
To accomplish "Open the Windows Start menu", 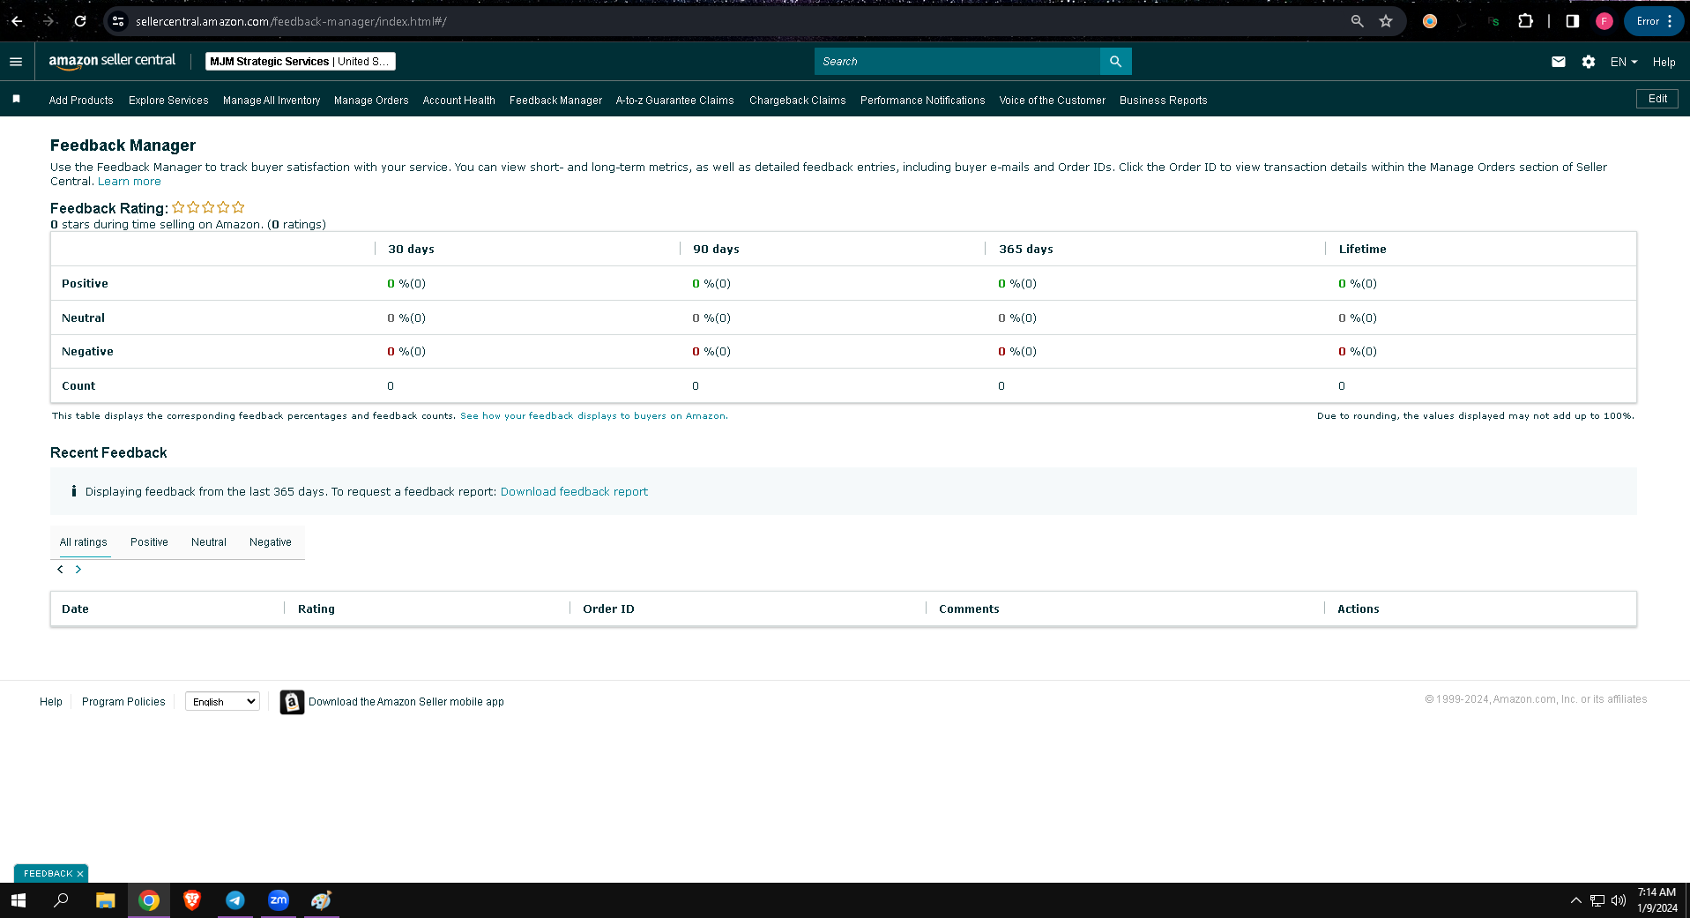I will [x=19, y=900].
